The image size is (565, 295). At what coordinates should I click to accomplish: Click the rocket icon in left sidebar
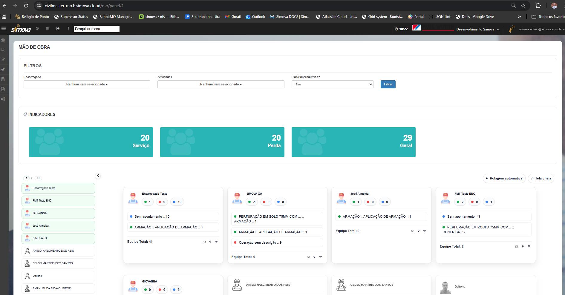[x=3, y=70]
